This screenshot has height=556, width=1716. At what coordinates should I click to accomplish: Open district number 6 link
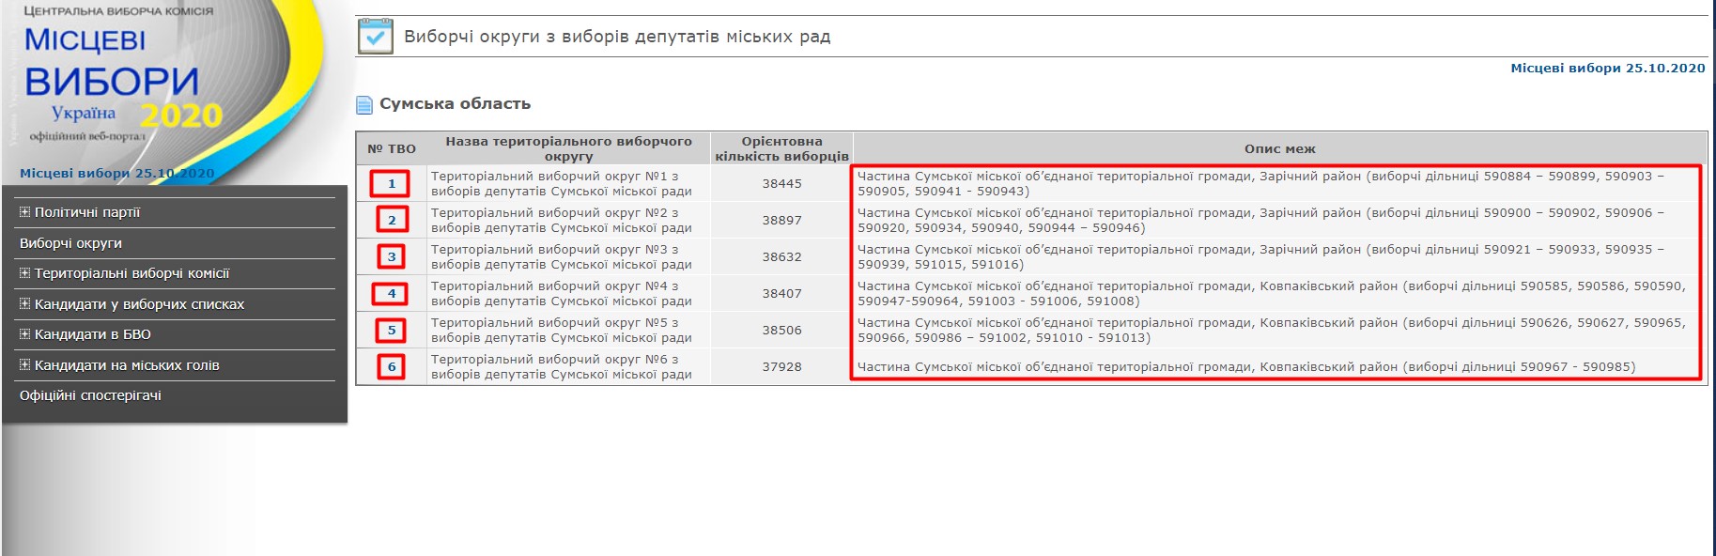pos(392,367)
